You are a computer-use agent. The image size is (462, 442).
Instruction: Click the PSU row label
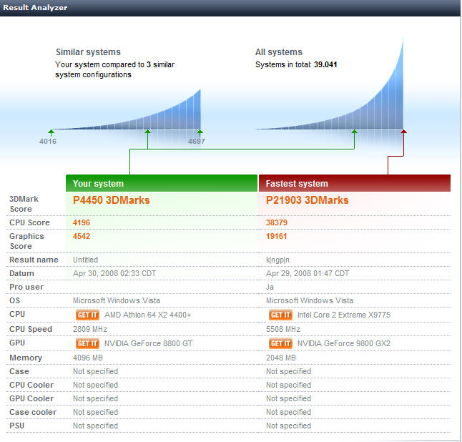[16, 426]
